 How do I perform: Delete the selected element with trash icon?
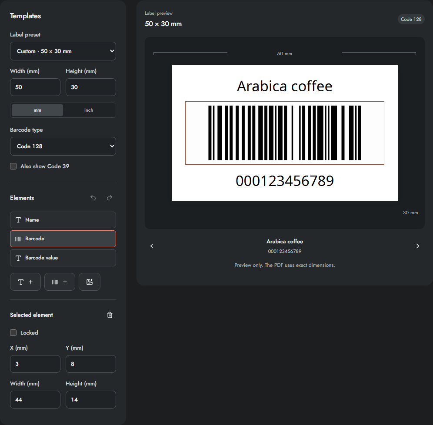pyautogui.click(x=110, y=315)
